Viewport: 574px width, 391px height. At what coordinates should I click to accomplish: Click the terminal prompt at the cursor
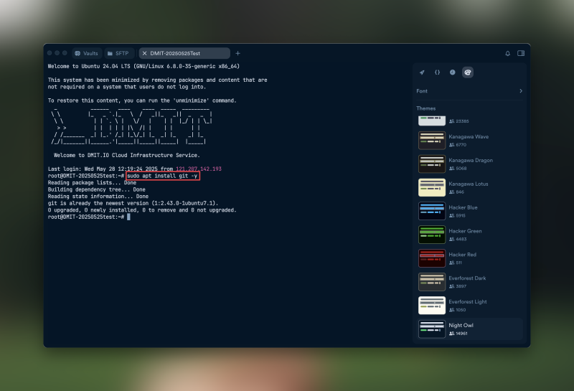(129, 217)
